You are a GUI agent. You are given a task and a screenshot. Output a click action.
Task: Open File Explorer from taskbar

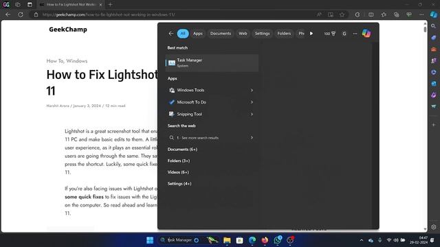227,240
